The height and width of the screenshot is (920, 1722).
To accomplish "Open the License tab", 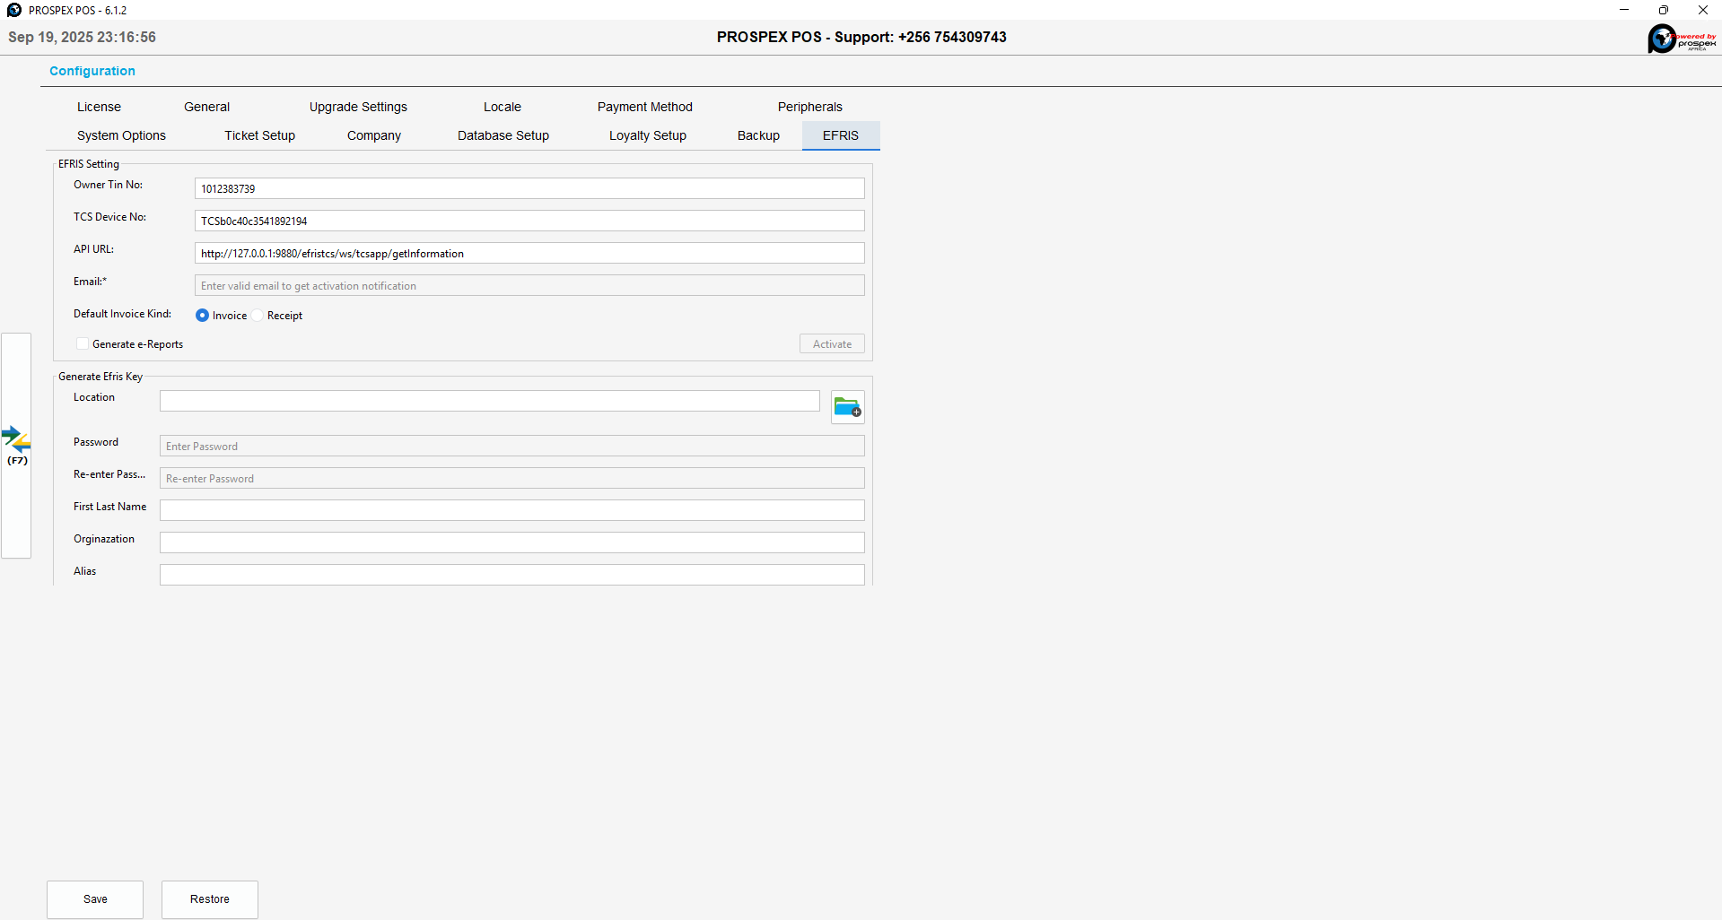I will pos(99,107).
